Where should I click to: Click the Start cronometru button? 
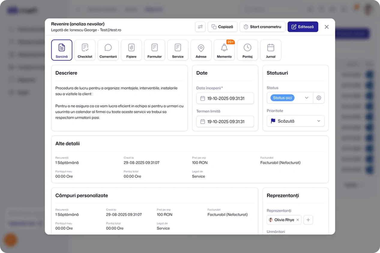pyautogui.click(x=262, y=27)
